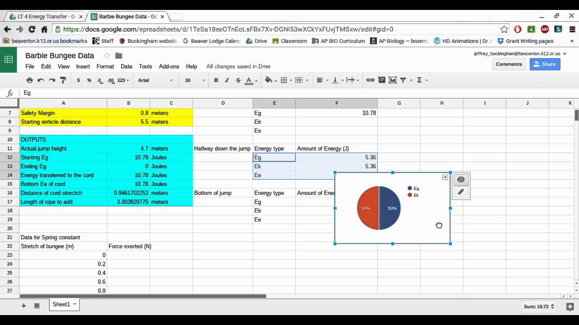Open more number formats 123
Screen dimensions: 579x325
123,80
